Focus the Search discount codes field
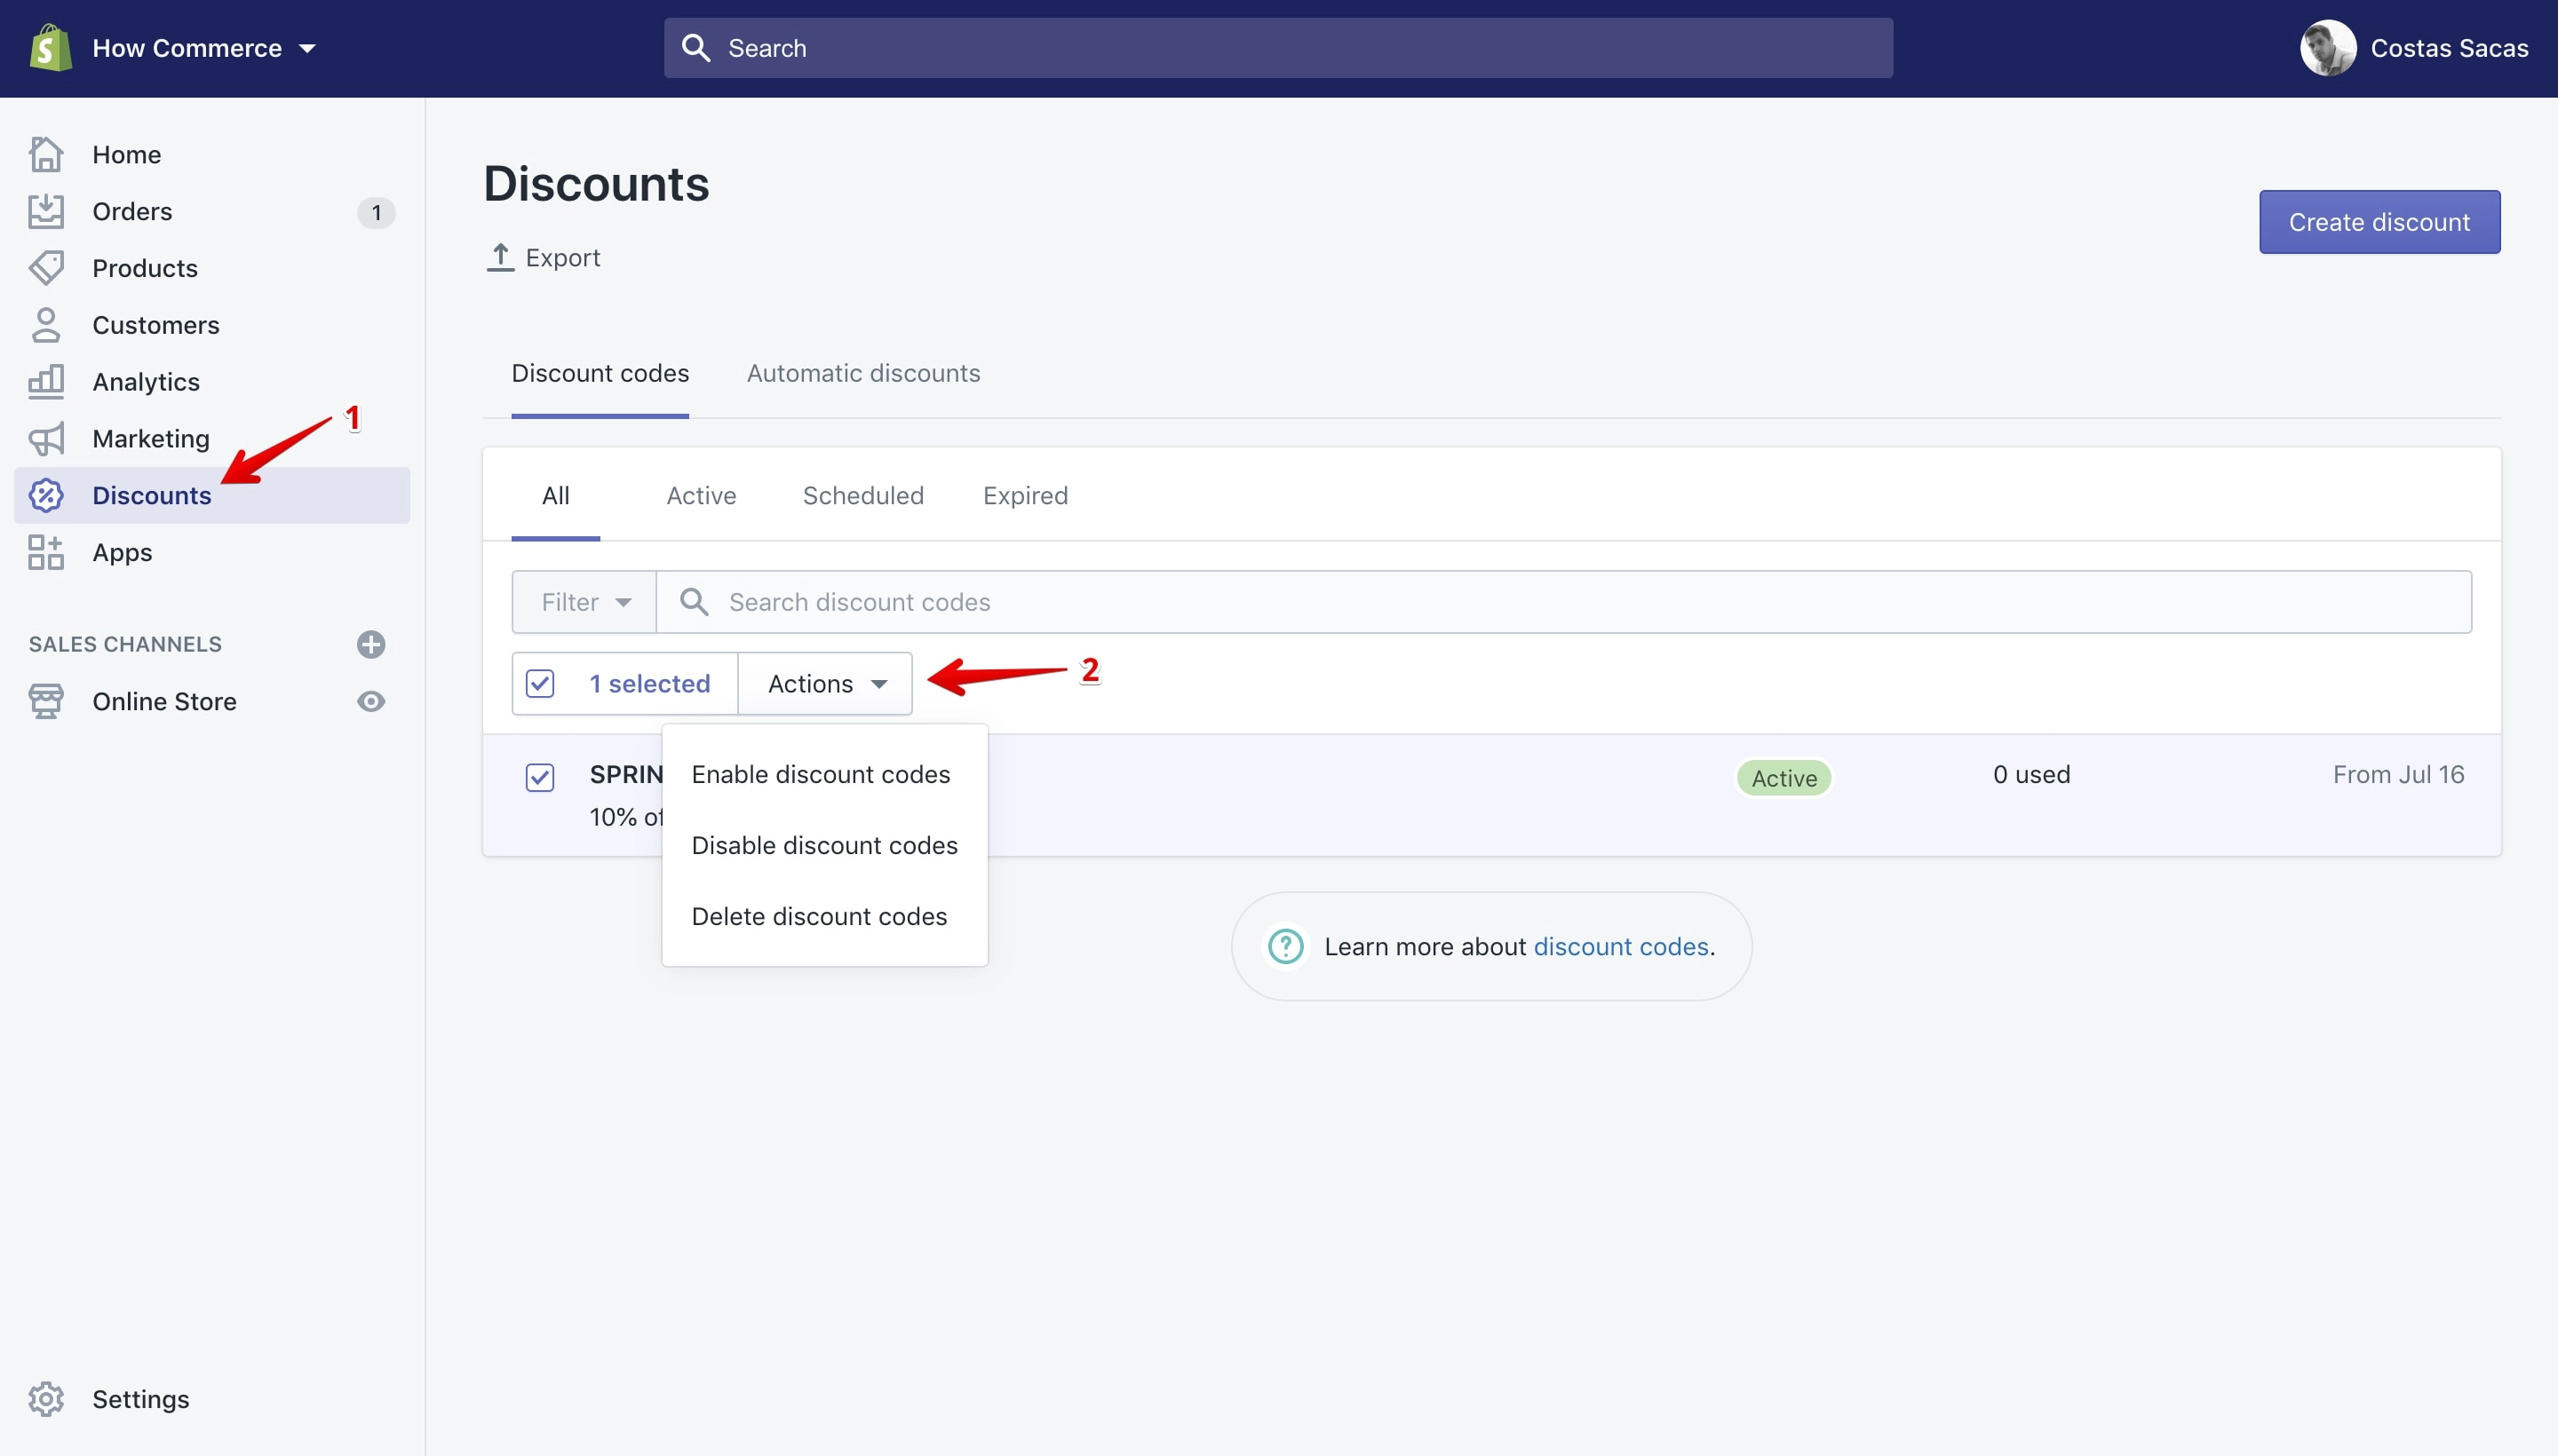Screen dimensions: 2558x1456 click(x=1563, y=602)
